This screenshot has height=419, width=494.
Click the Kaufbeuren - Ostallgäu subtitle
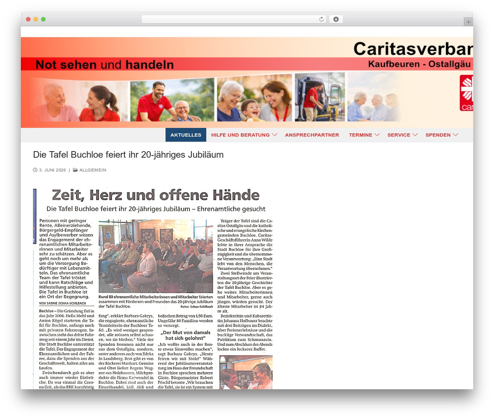(x=419, y=64)
